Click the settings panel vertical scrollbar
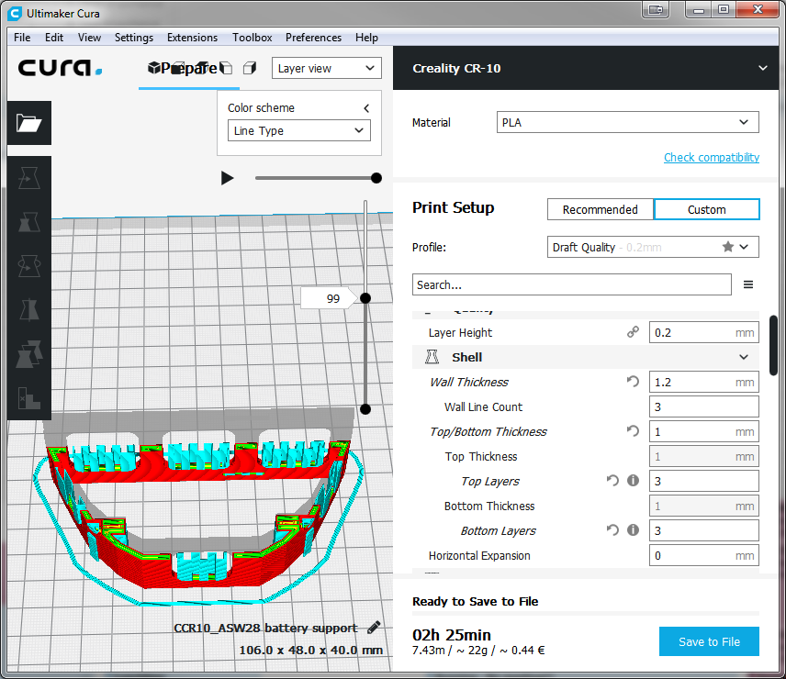786x679 pixels. (x=773, y=345)
